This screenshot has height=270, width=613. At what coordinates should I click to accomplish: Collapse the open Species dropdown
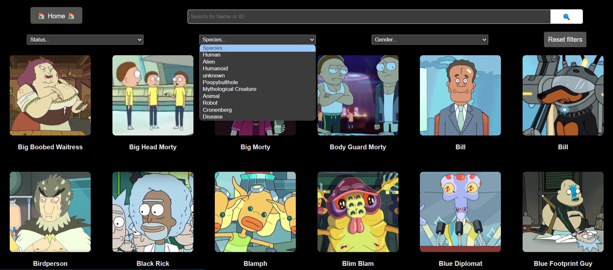coord(258,39)
